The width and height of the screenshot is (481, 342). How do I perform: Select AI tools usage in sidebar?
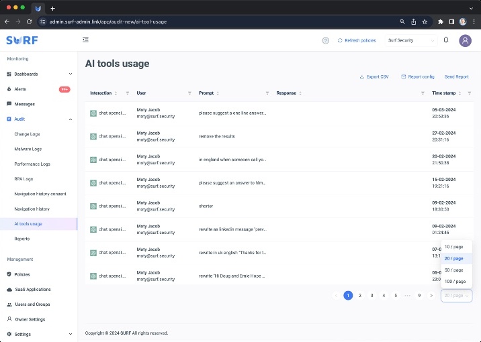(x=28, y=224)
